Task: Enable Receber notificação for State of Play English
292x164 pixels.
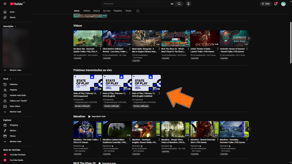Action: pyautogui.click(x=112, y=106)
